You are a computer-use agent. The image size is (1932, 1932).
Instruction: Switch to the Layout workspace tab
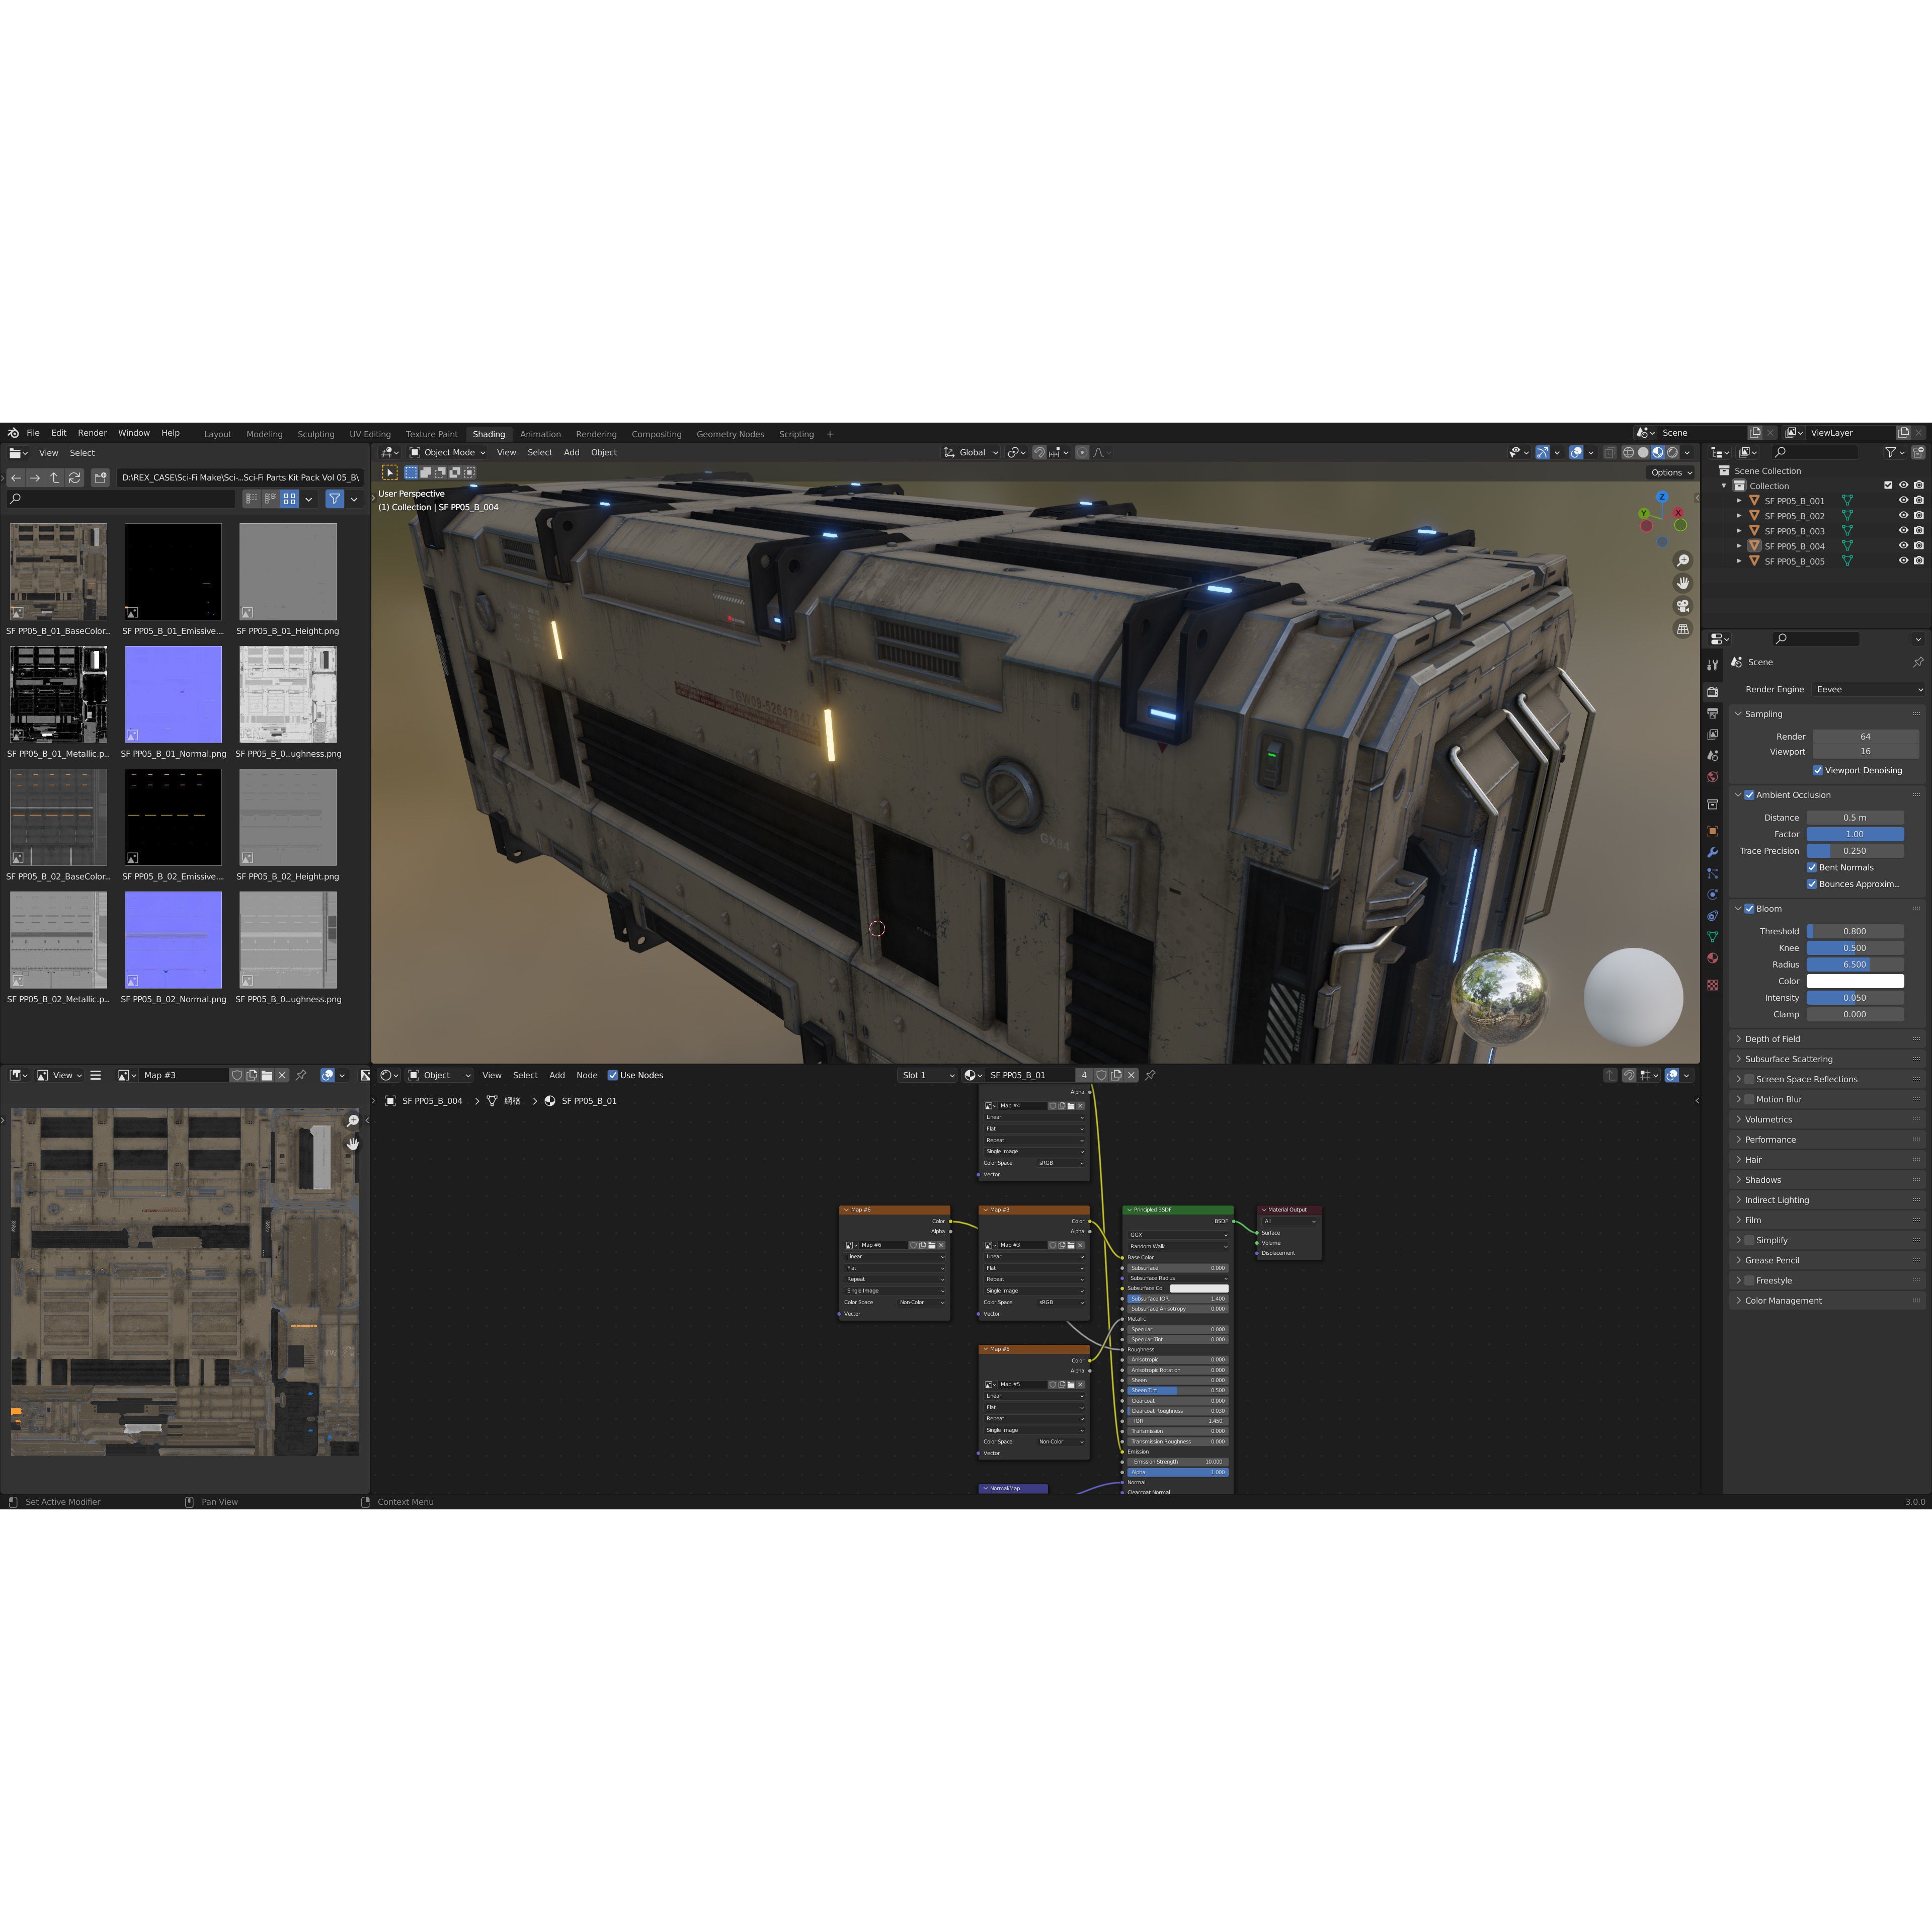tap(217, 435)
